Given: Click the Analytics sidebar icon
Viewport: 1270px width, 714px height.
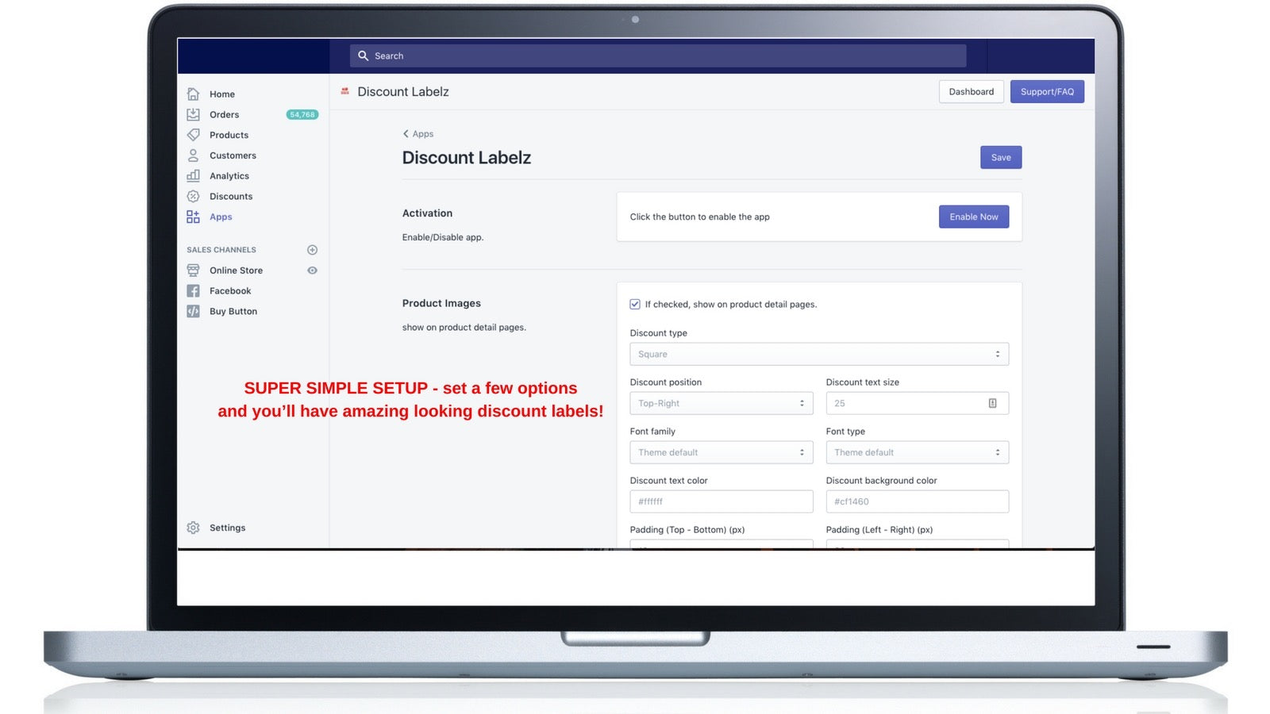Looking at the screenshot, I should coord(194,175).
